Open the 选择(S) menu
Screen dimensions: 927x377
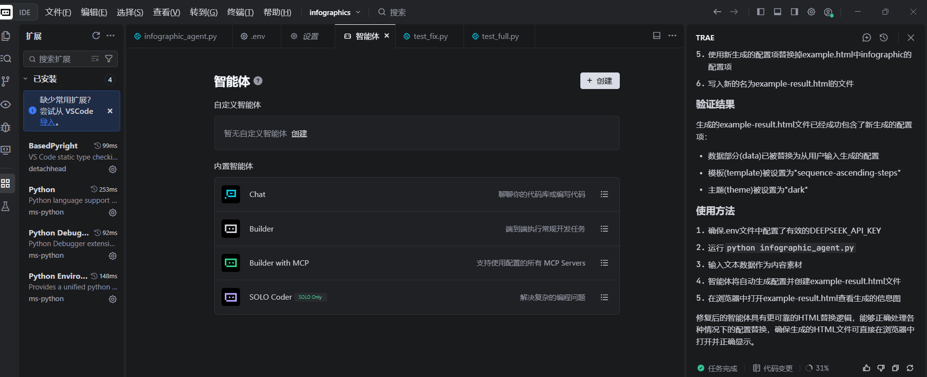[130, 12]
